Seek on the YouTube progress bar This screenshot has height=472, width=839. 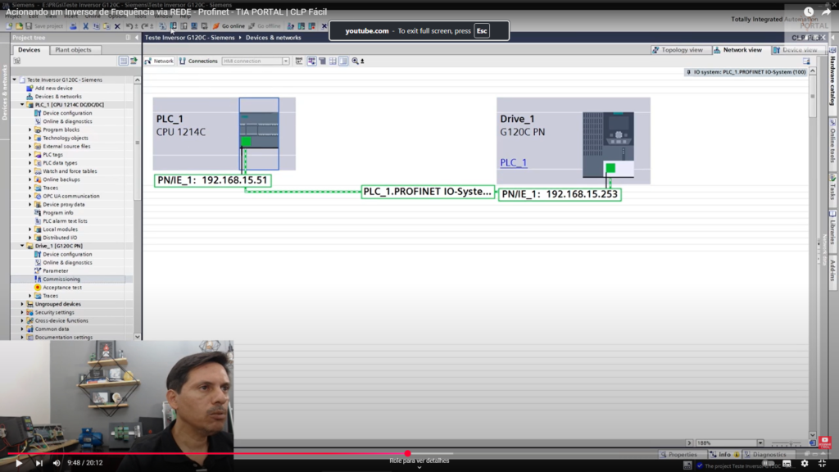pos(419,453)
